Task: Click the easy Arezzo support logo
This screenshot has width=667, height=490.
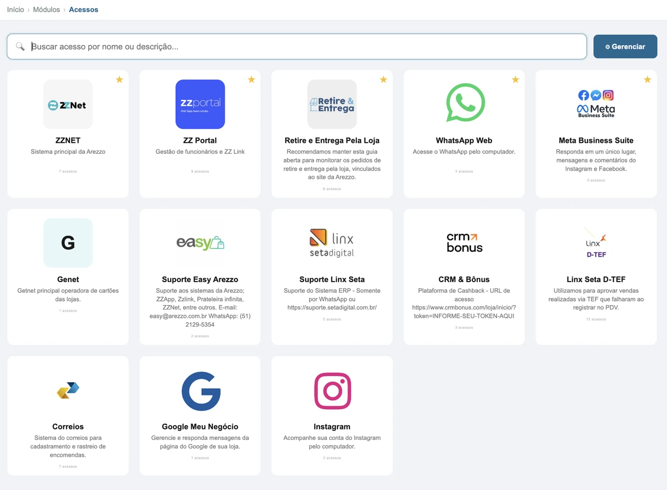Action: pyautogui.click(x=200, y=243)
